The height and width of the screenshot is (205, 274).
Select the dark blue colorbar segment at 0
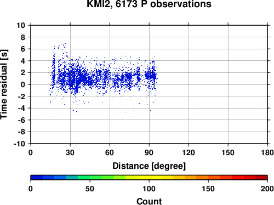click(x=37, y=178)
